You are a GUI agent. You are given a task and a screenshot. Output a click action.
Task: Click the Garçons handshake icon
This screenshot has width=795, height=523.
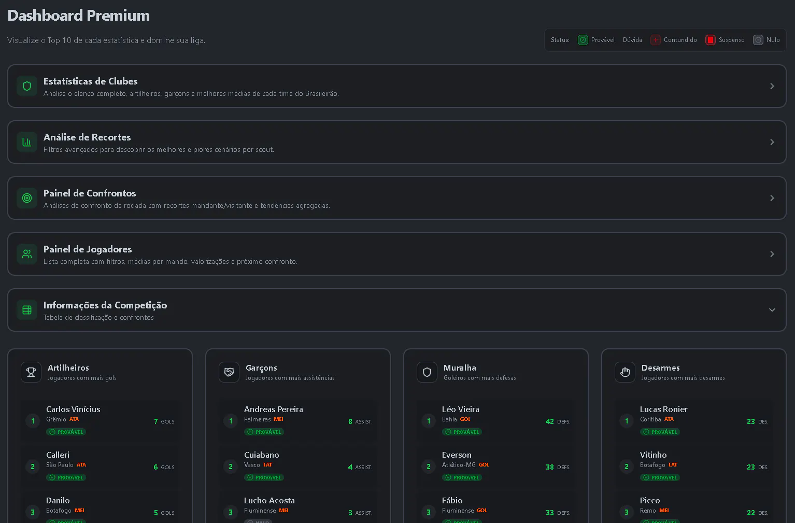(229, 372)
